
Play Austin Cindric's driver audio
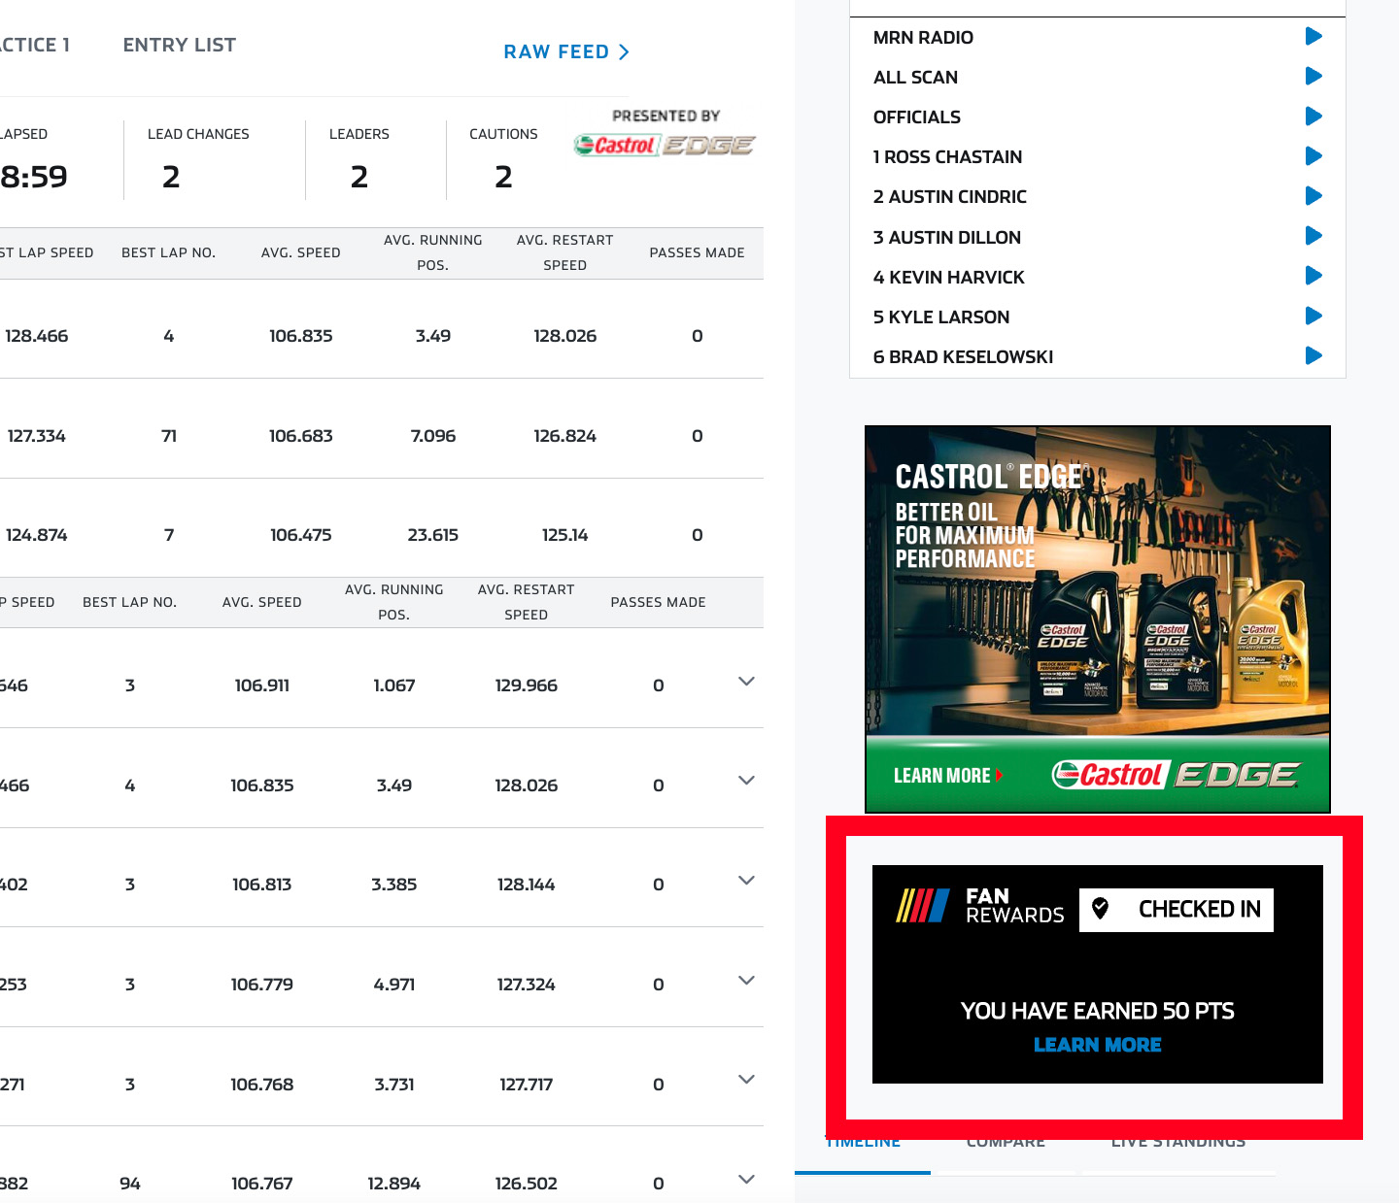coord(1314,196)
